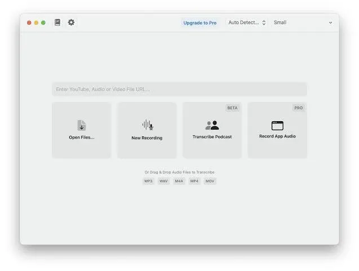
Task: Expand the Small model selector
Action: [303, 23]
